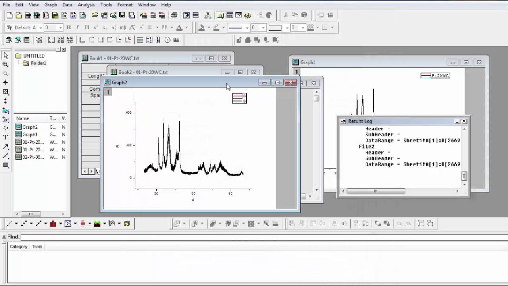Open the Tools menu
508x286 pixels.
pos(106,5)
